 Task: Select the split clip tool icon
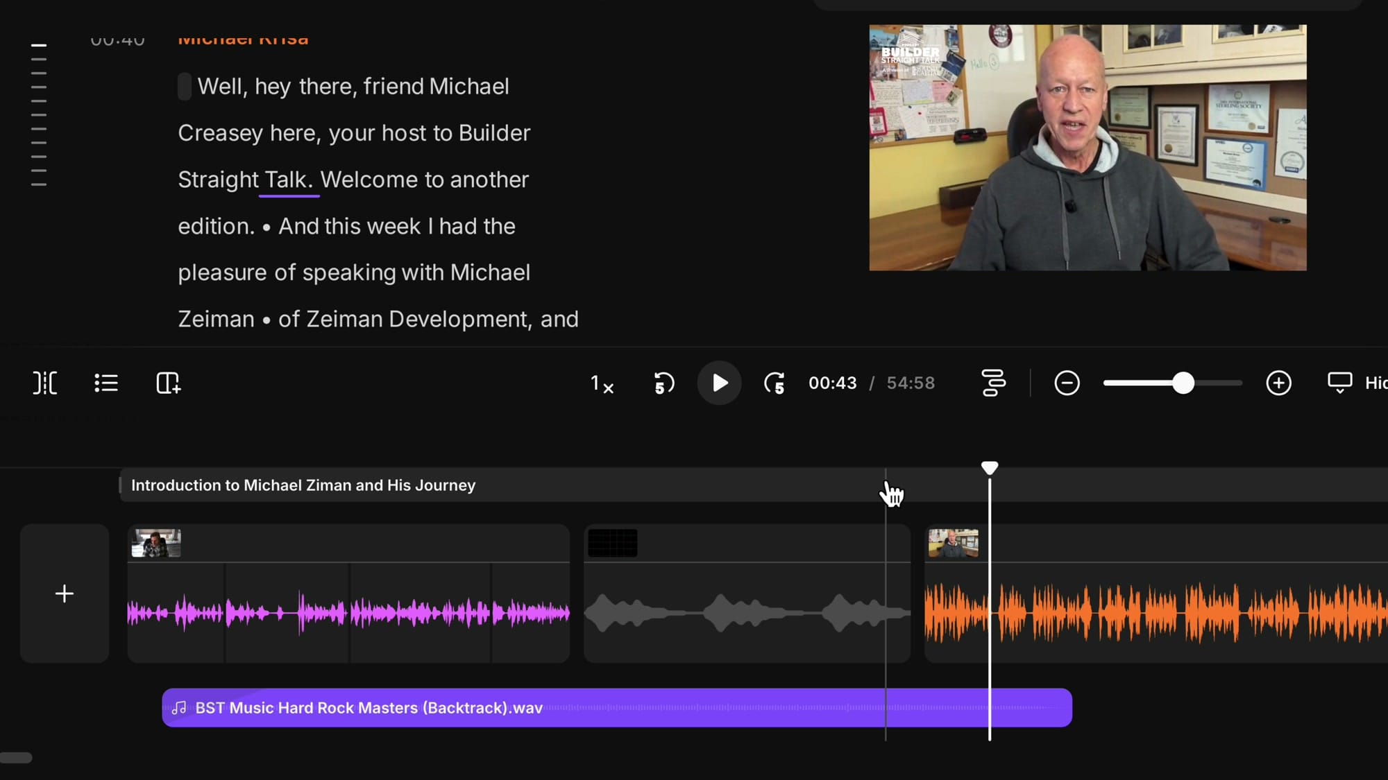[x=44, y=383]
